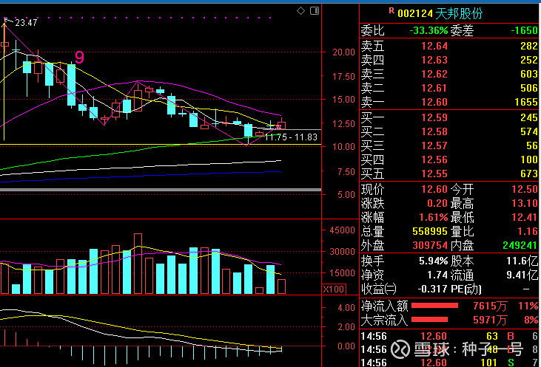Click the 大宗流入 amount 5971万
The width and height of the screenshot is (541, 367).
[489, 320]
